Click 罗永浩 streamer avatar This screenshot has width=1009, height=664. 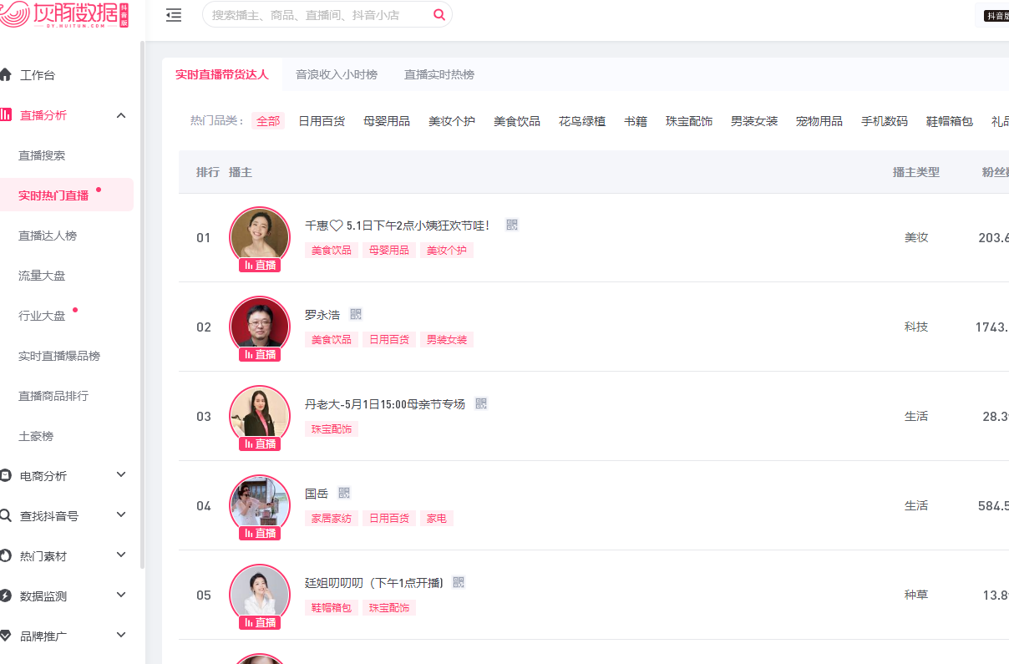pos(260,325)
